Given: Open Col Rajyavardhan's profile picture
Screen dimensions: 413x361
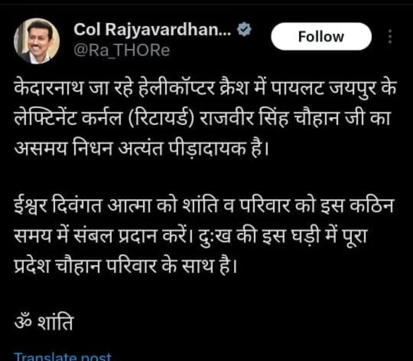Looking at the screenshot, I should pyautogui.click(x=37, y=41).
